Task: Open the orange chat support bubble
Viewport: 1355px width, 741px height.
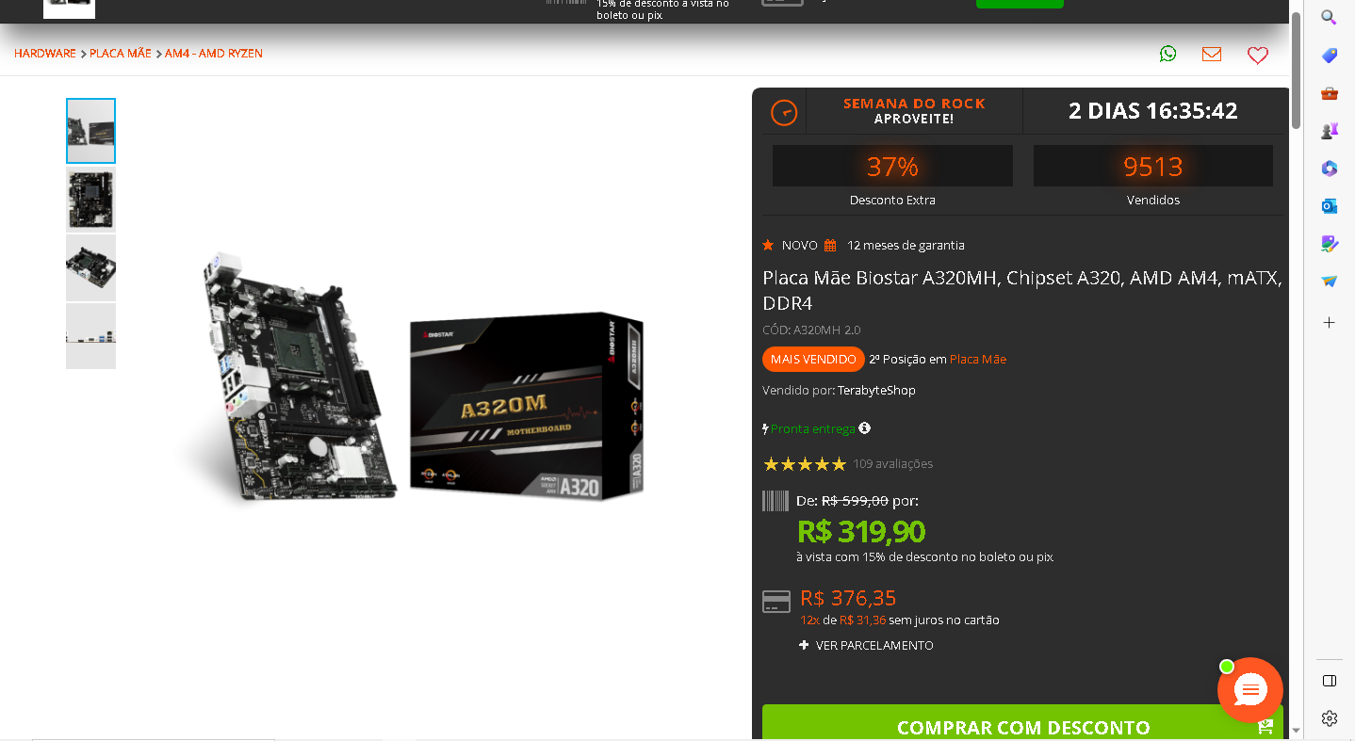Action: point(1250,690)
